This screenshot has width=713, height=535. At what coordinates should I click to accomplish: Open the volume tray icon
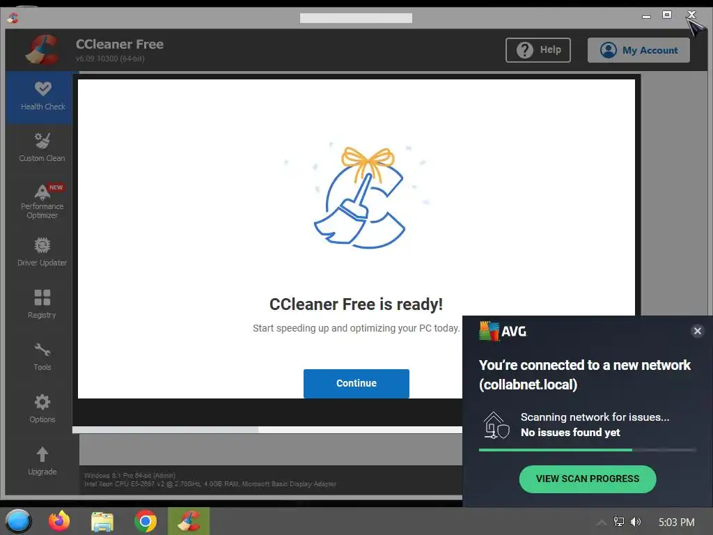[x=636, y=522]
